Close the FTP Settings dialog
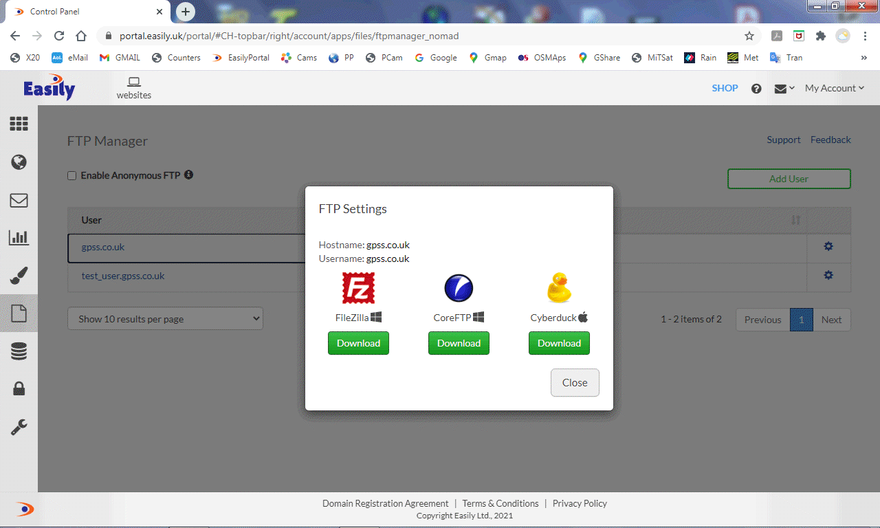This screenshot has width=880, height=528. coord(575,383)
